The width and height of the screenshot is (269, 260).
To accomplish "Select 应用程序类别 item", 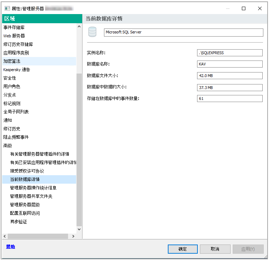I will (39, 53).
